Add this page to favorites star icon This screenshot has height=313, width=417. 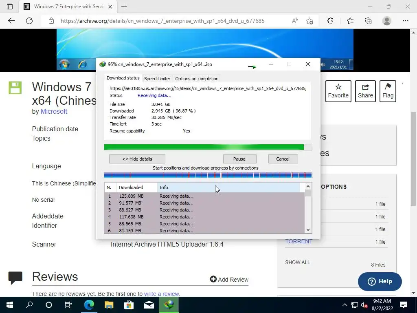pyautogui.click(x=309, y=21)
